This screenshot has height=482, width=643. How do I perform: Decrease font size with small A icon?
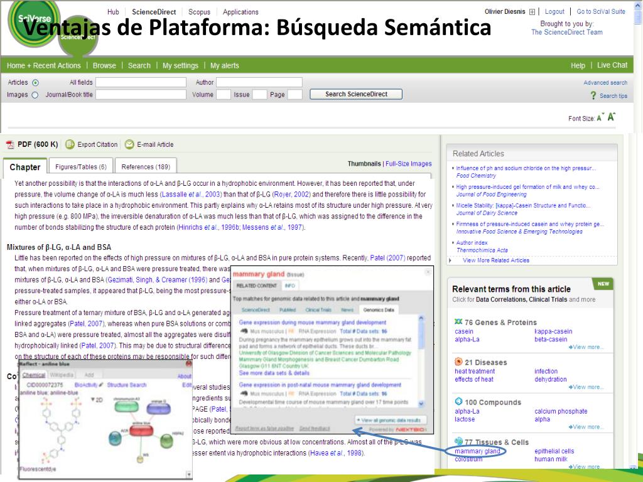point(600,118)
